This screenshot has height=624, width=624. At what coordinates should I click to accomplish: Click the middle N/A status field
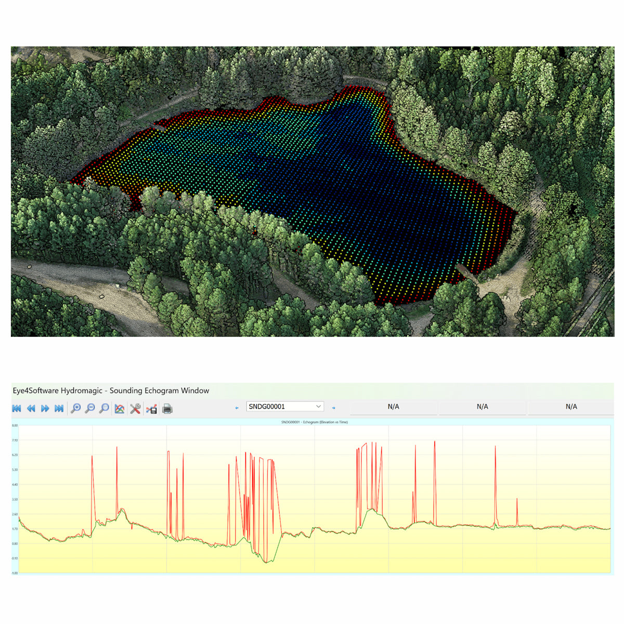(x=483, y=407)
